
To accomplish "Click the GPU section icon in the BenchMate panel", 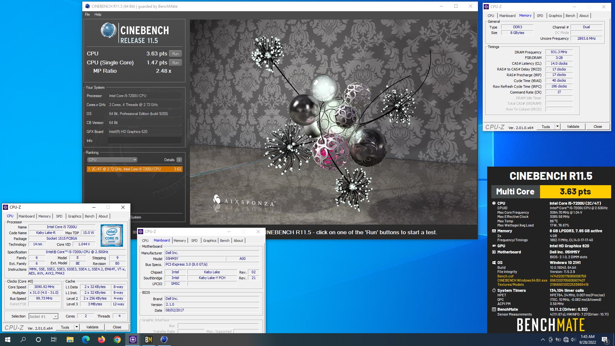I will pyautogui.click(x=494, y=246).
